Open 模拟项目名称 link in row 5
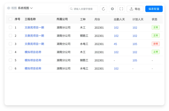Image resolution: width=169 pixels, height=111 pixels. coord(33,60)
